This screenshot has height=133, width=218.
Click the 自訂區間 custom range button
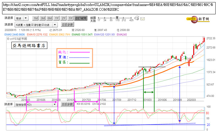pos(81,18)
